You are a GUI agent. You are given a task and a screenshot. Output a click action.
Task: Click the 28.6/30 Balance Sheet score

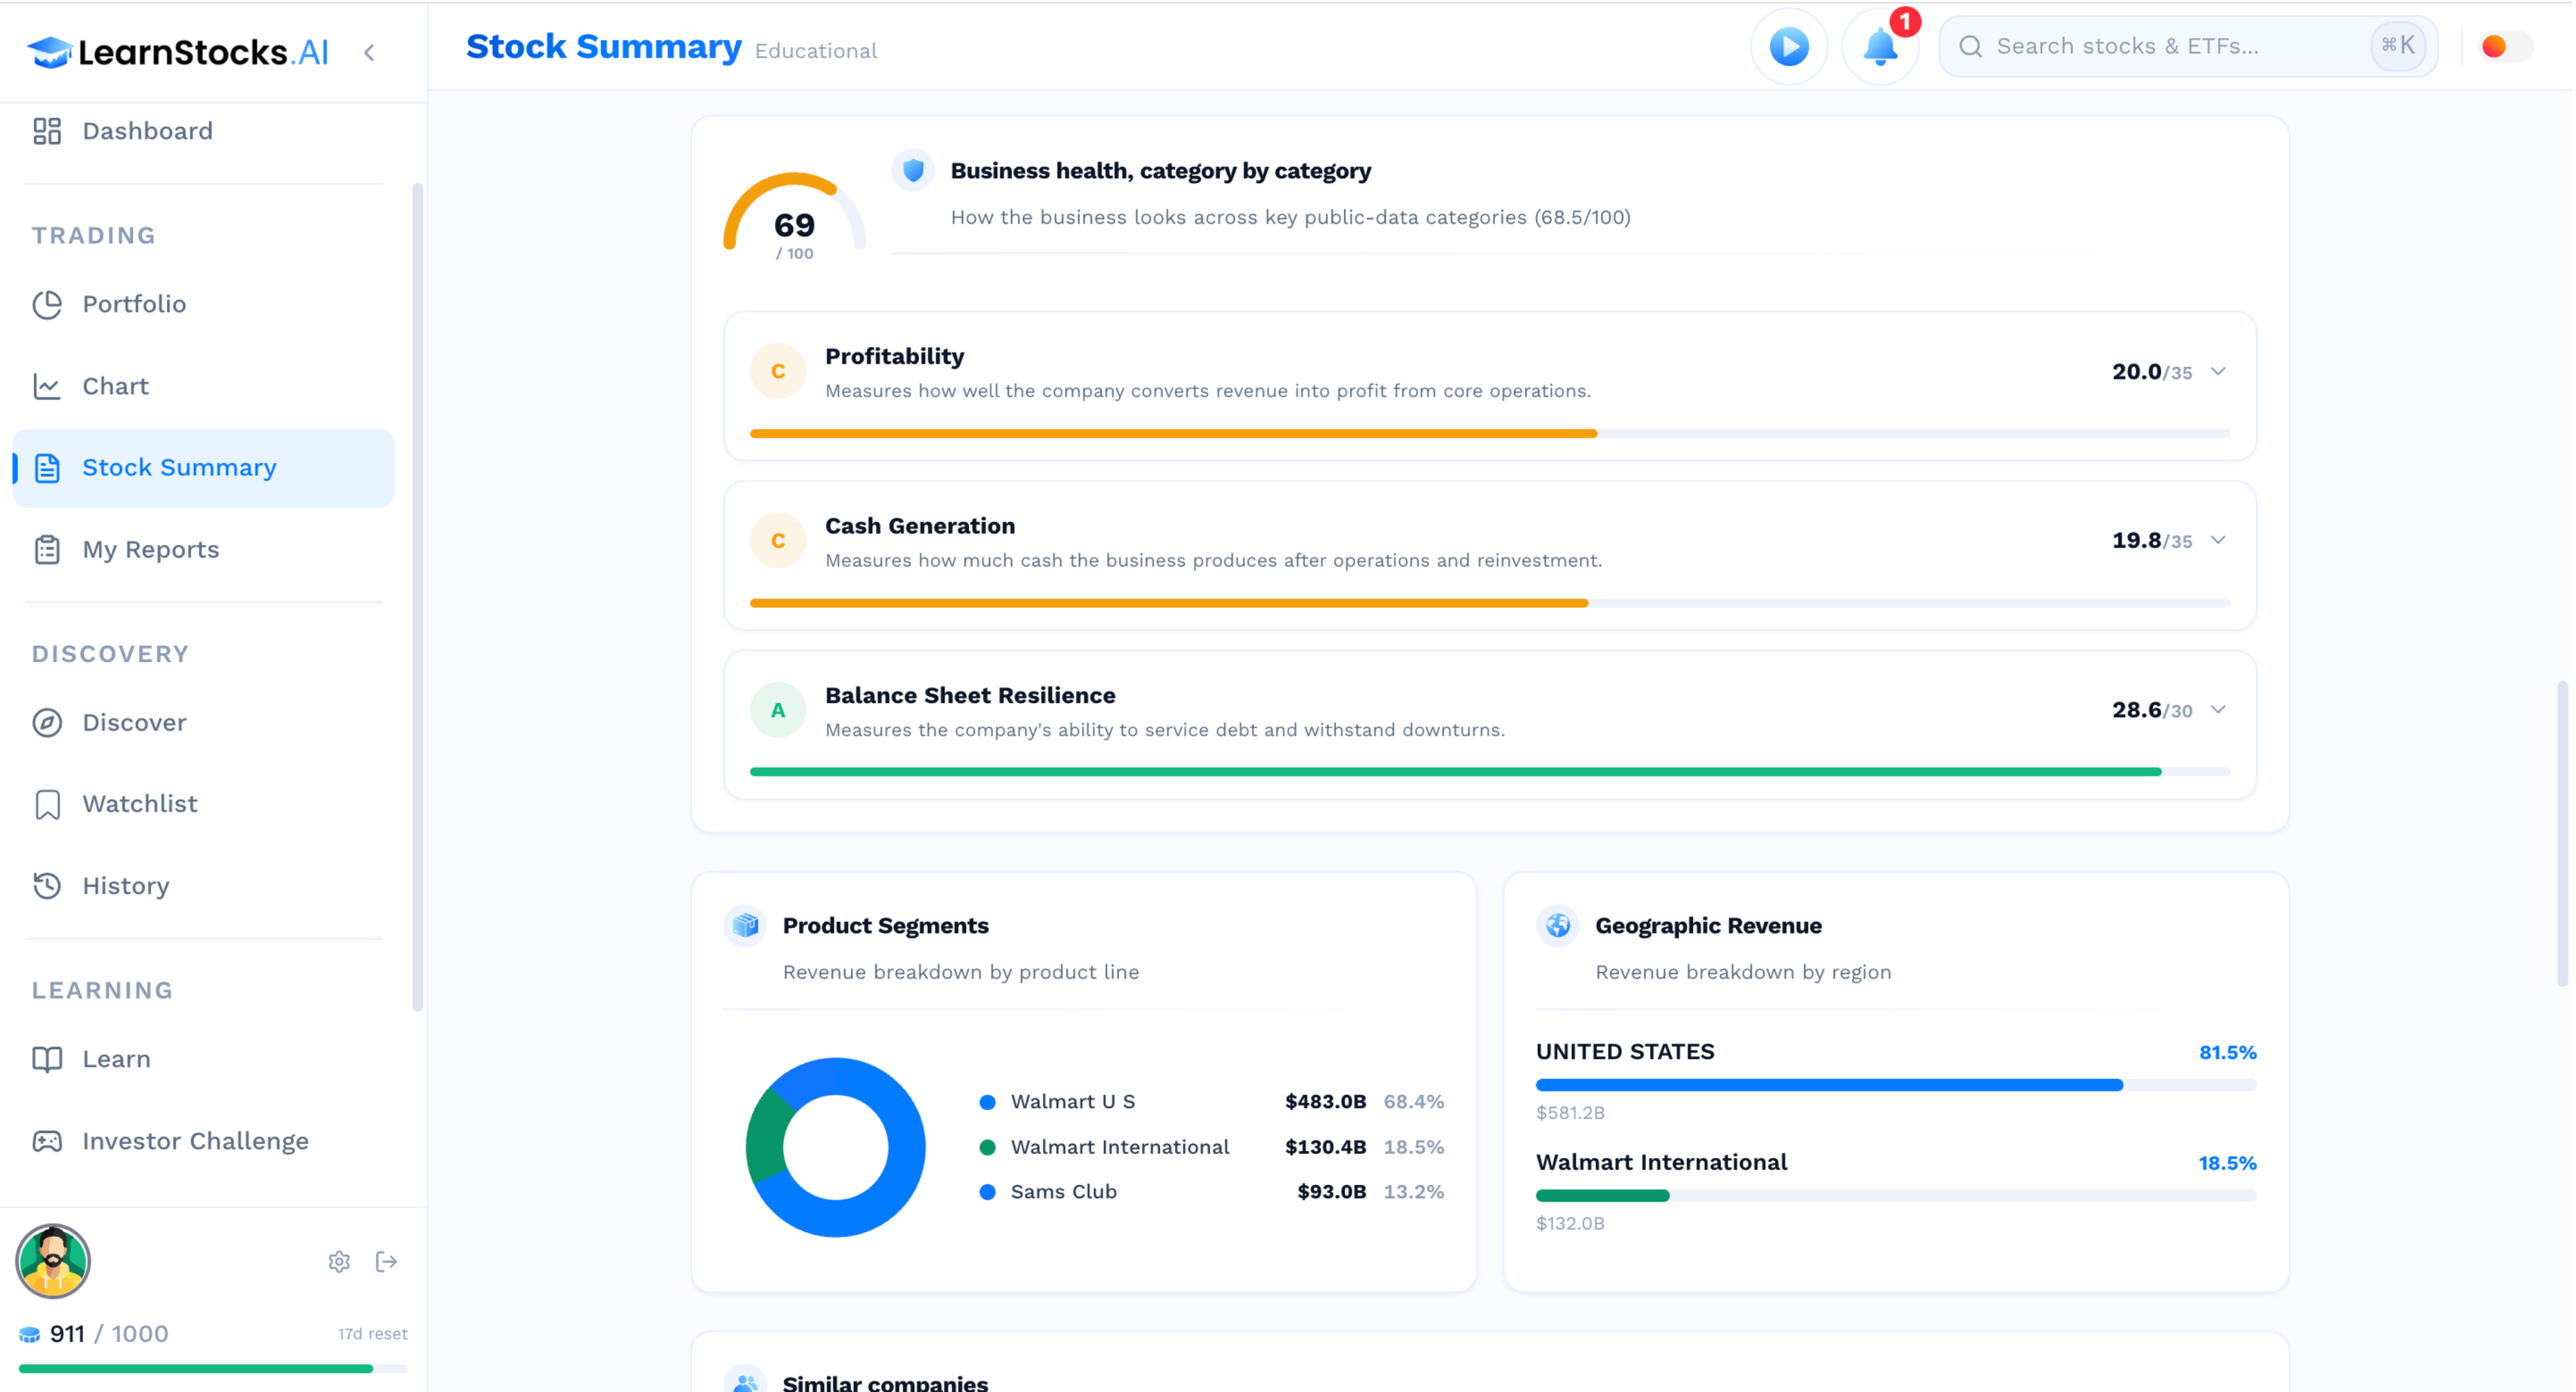pyautogui.click(x=2152, y=710)
